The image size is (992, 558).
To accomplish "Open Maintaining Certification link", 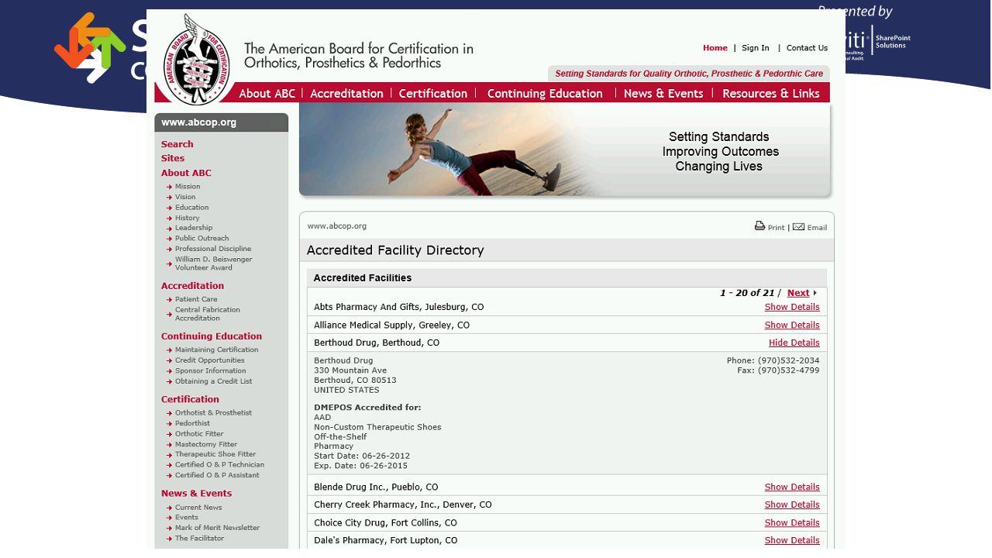I will [x=216, y=350].
